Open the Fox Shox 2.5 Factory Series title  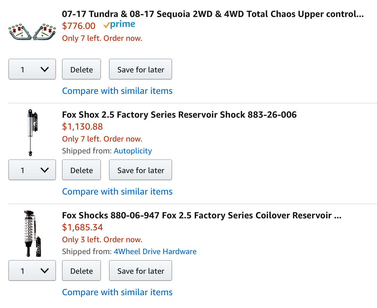click(179, 115)
